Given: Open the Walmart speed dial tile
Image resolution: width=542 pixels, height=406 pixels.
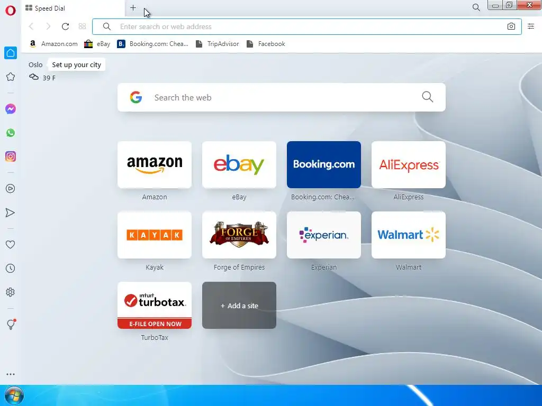Looking at the screenshot, I should [x=409, y=235].
